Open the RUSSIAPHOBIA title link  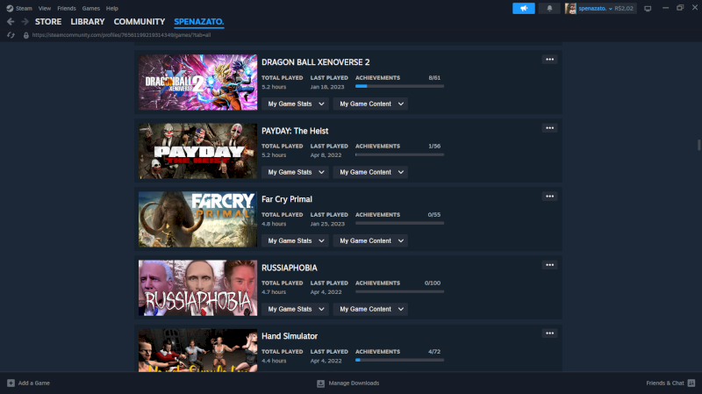pos(290,268)
